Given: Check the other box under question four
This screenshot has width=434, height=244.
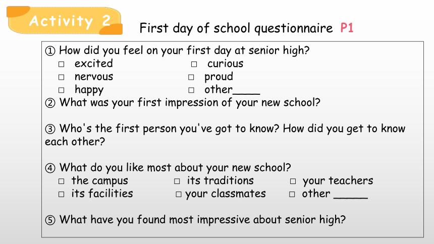Looking at the screenshot, I should click(292, 194).
